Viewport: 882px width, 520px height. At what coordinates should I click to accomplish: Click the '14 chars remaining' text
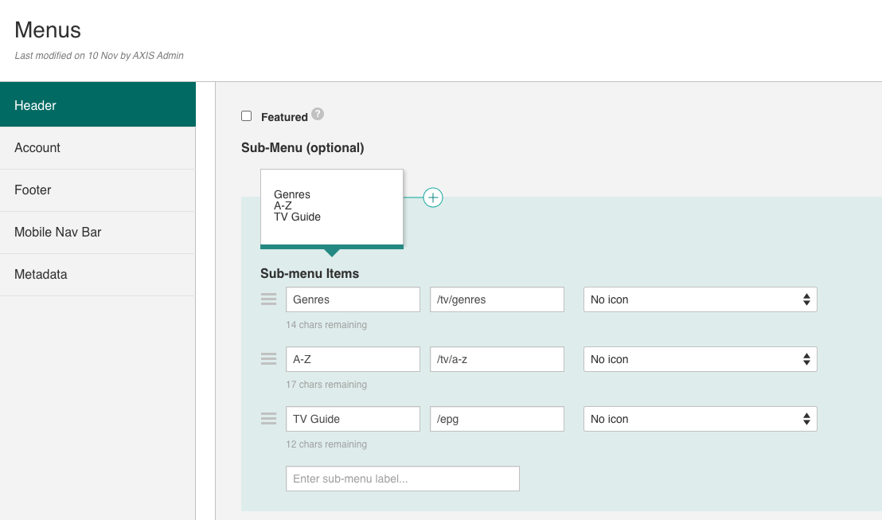[326, 325]
